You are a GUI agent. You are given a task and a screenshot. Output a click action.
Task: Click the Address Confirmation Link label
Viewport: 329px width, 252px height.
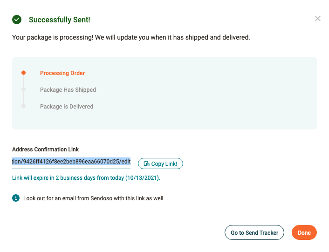pyautogui.click(x=45, y=150)
